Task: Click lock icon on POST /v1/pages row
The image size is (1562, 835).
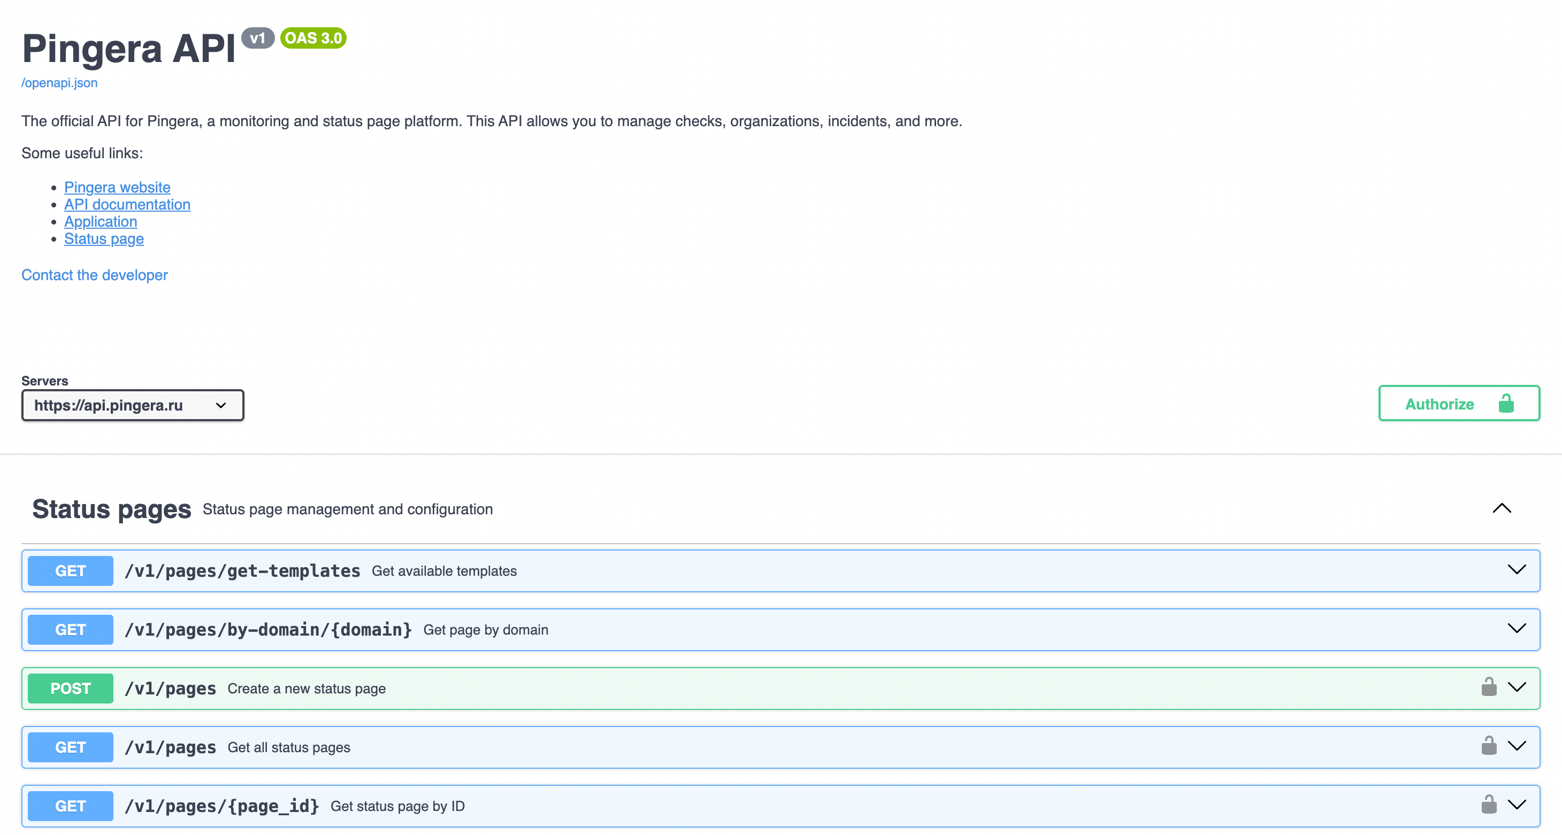Action: point(1489,687)
